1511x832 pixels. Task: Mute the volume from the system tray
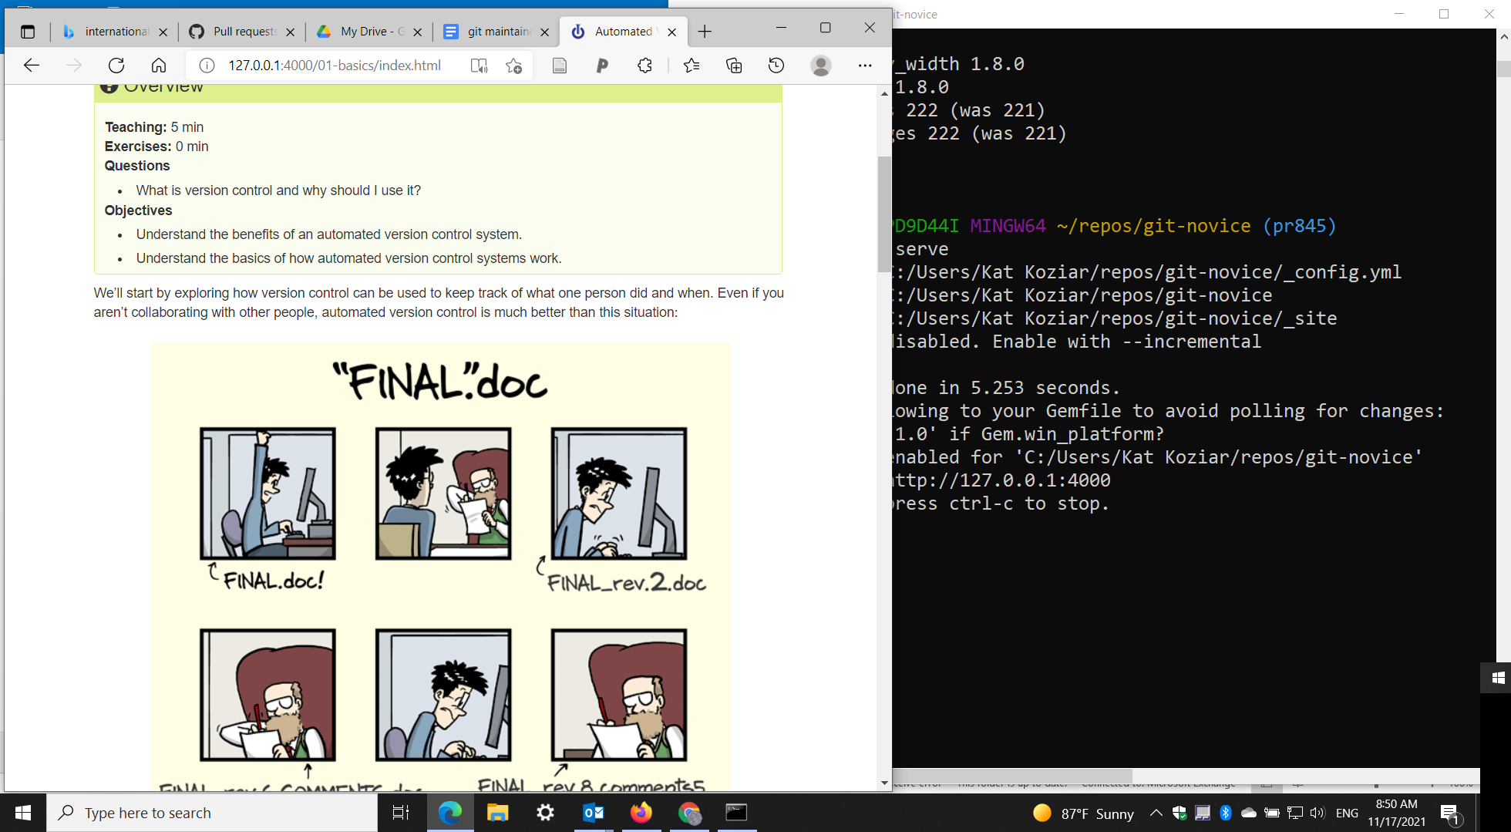[x=1317, y=813]
